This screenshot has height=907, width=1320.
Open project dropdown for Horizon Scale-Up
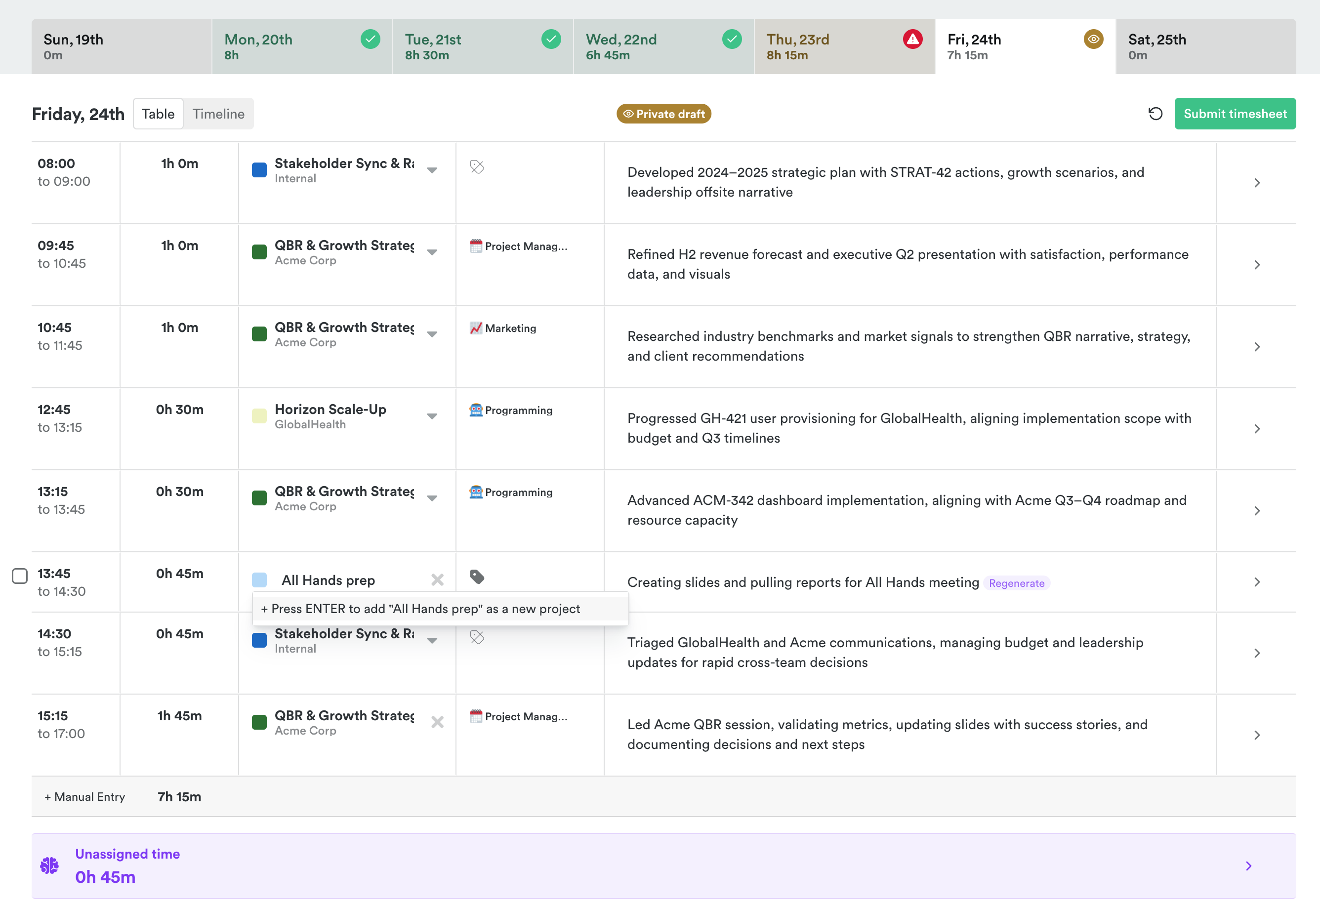tap(432, 416)
